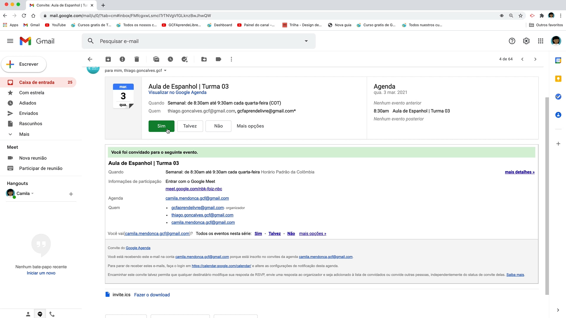Show recipient details dropdown arrow

pyautogui.click(x=165, y=71)
